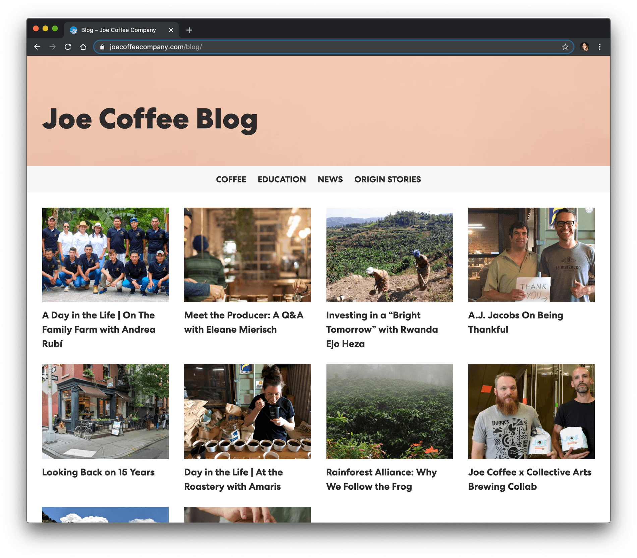The height and width of the screenshot is (558, 637).
Task: Open a new tab with the plus button
Action: coord(189,30)
